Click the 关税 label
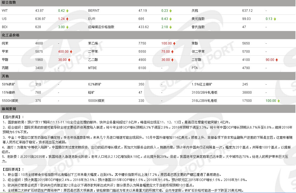The width and height of the screenshot is (296, 193). point(195,11)
